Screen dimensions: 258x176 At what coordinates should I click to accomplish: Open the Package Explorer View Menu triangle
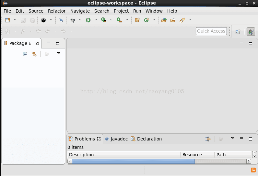click(59, 53)
